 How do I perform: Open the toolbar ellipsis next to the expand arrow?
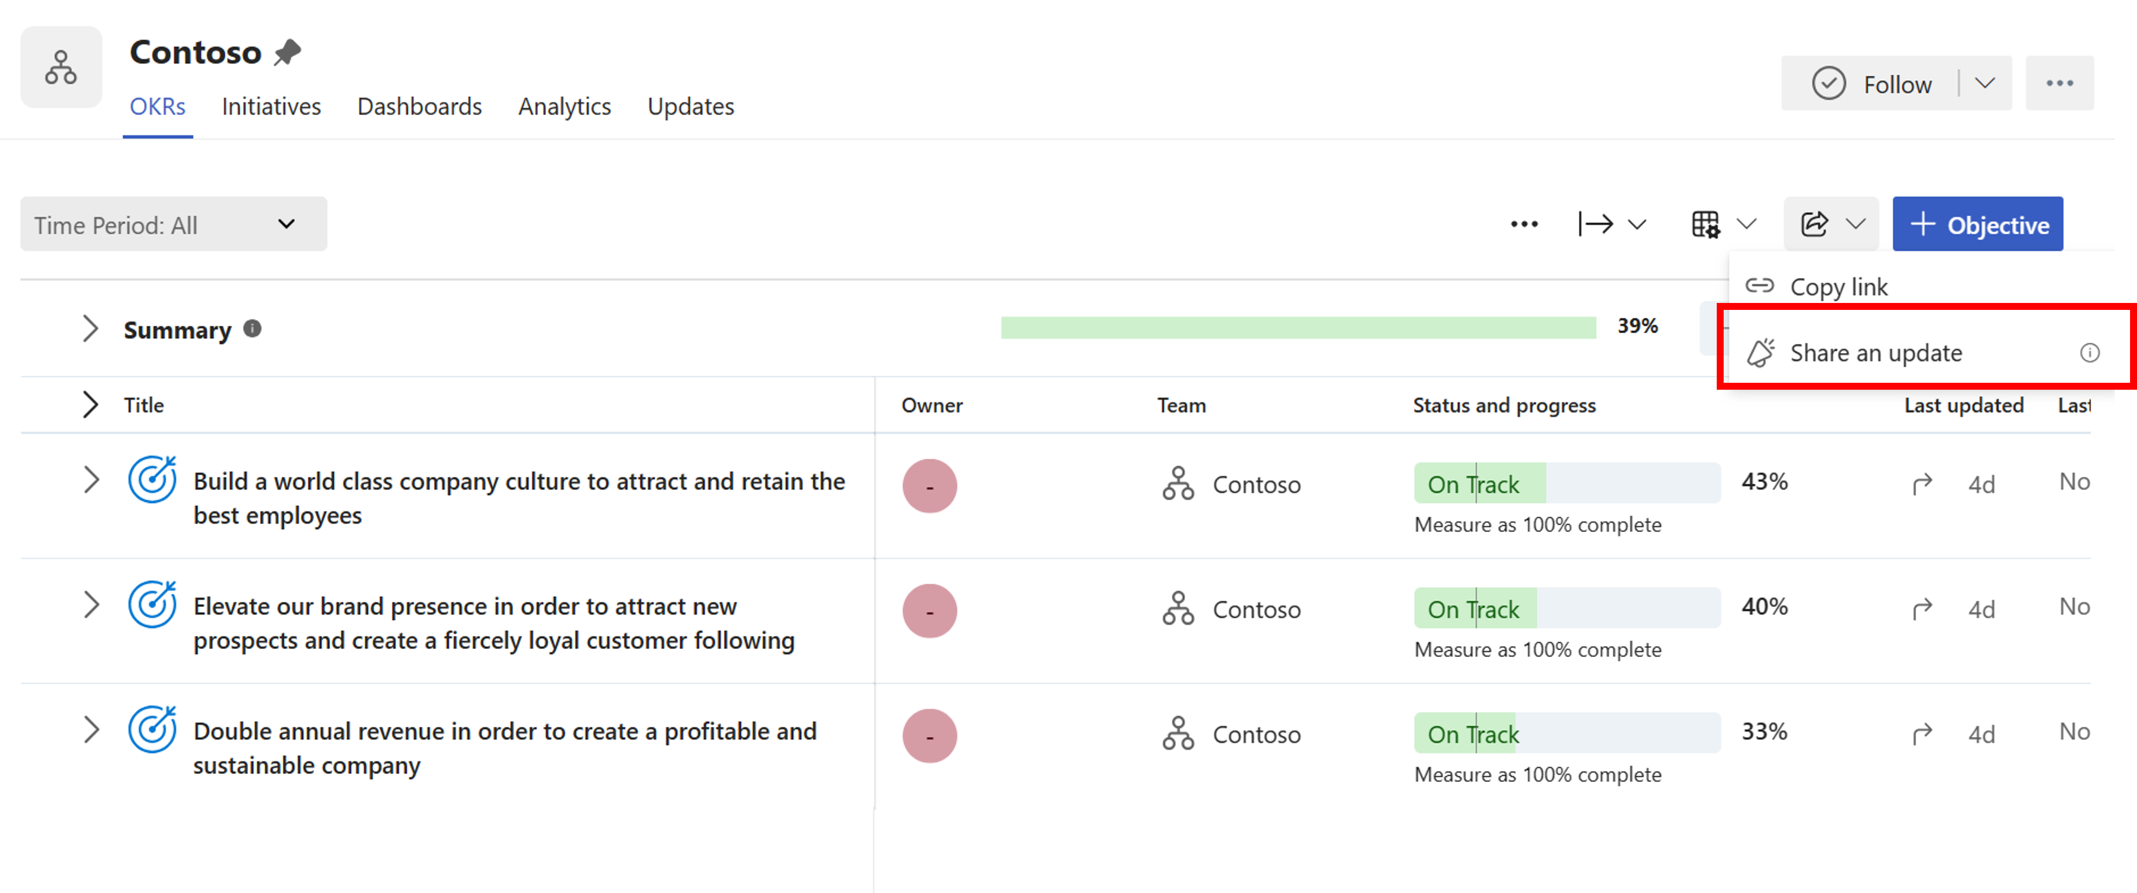1524,224
